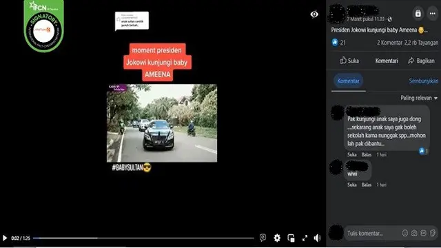The height and width of the screenshot is (248, 441).
Task: Click the post caption text
Action: [x=379, y=30]
